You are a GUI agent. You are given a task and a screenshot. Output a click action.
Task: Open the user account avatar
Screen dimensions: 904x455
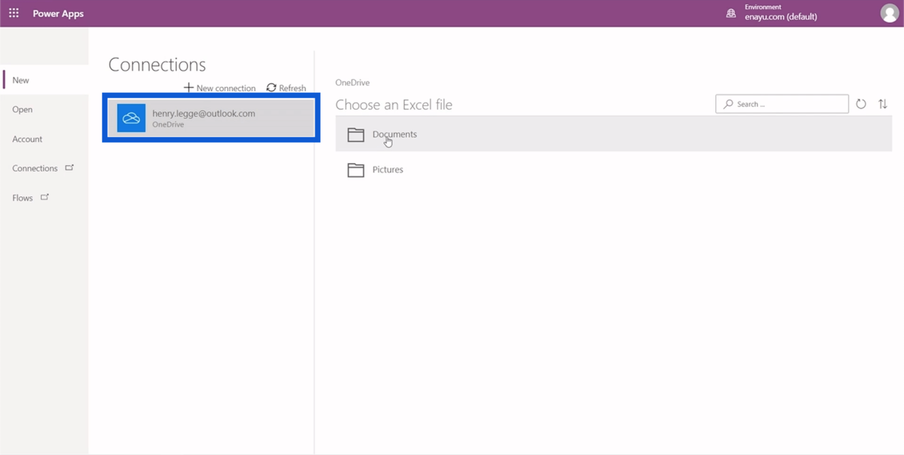[889, 13]
